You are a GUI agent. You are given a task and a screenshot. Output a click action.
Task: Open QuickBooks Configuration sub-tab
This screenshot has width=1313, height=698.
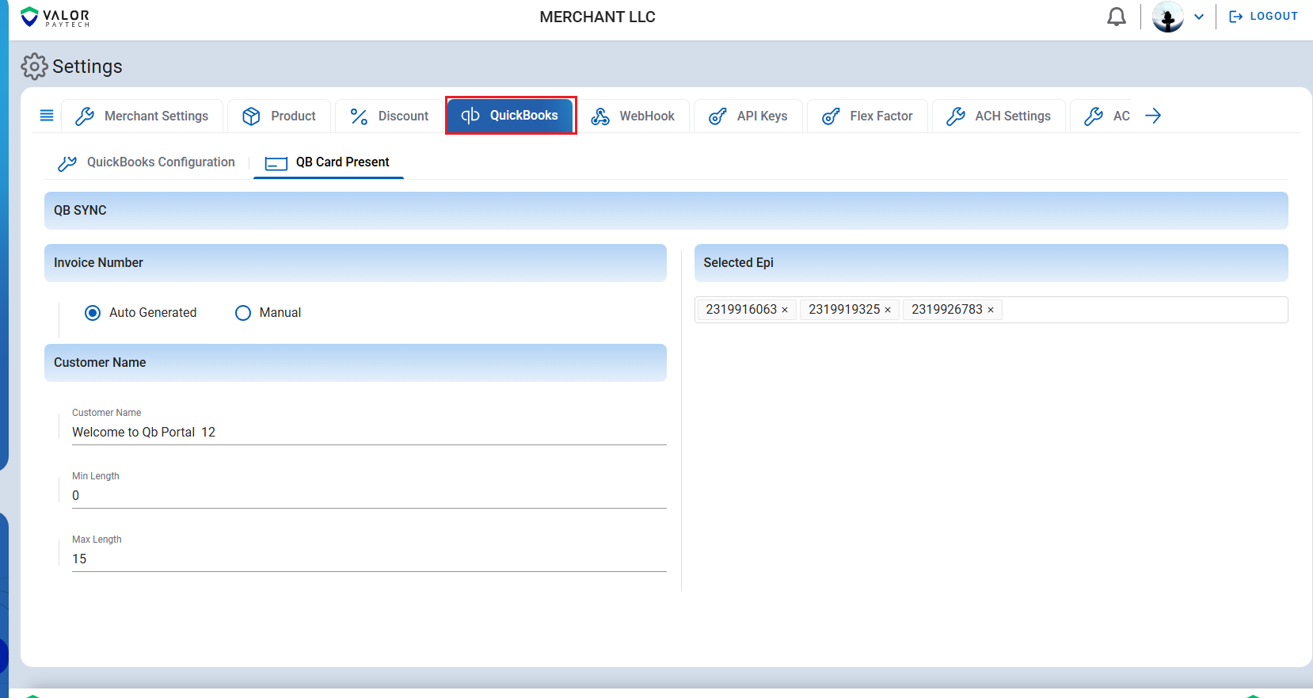pos(147,162)
